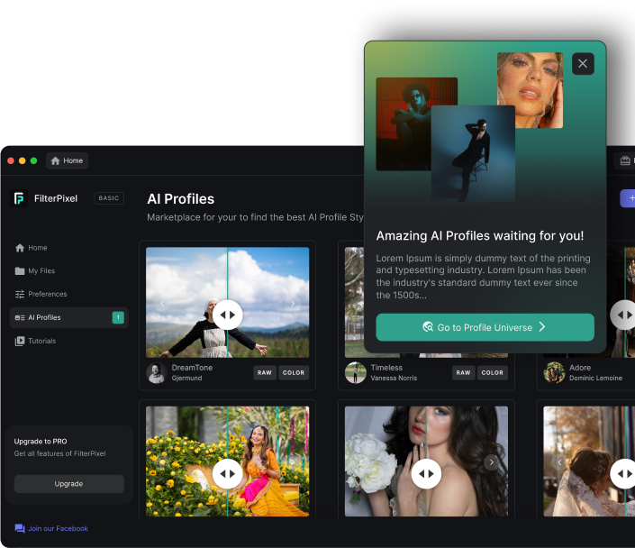Click the gift icon in the top bar
The image size is (635, 548).
tap(625, 160)
